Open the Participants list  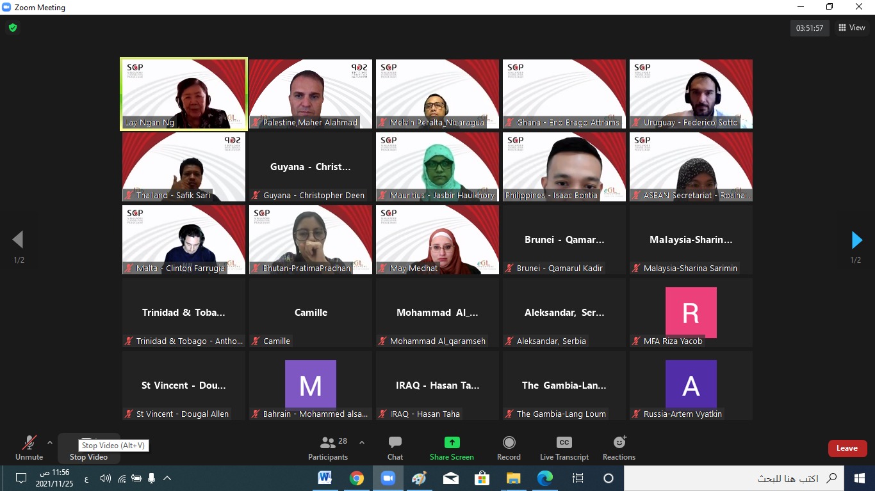[x=328, y=448]
